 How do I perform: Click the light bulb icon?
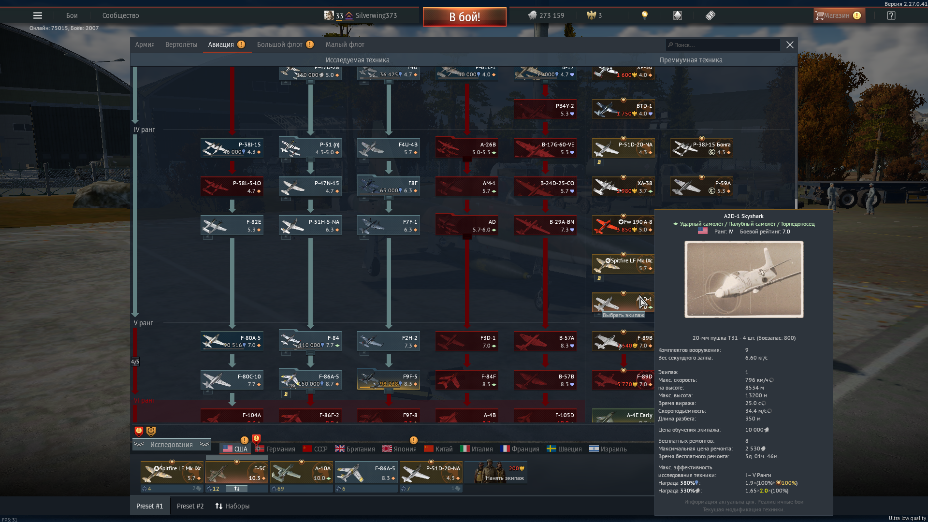point(644,15)
